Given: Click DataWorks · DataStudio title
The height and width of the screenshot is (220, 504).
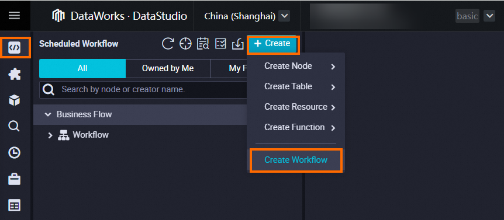Looking at the screenshot, I should click(x=129, y=16).
